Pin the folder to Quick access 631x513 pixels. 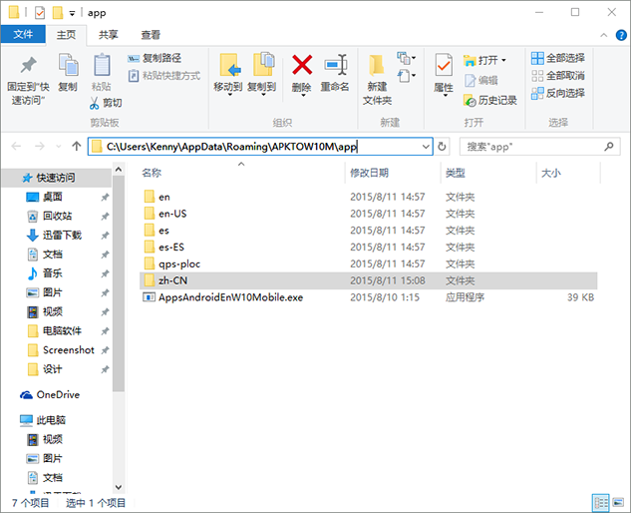tap(28, 80)
